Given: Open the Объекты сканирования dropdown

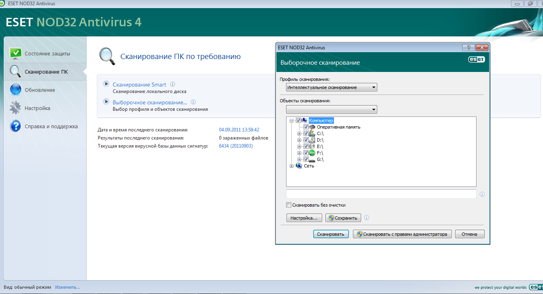Looking at the screenshot, I should 331,110.
